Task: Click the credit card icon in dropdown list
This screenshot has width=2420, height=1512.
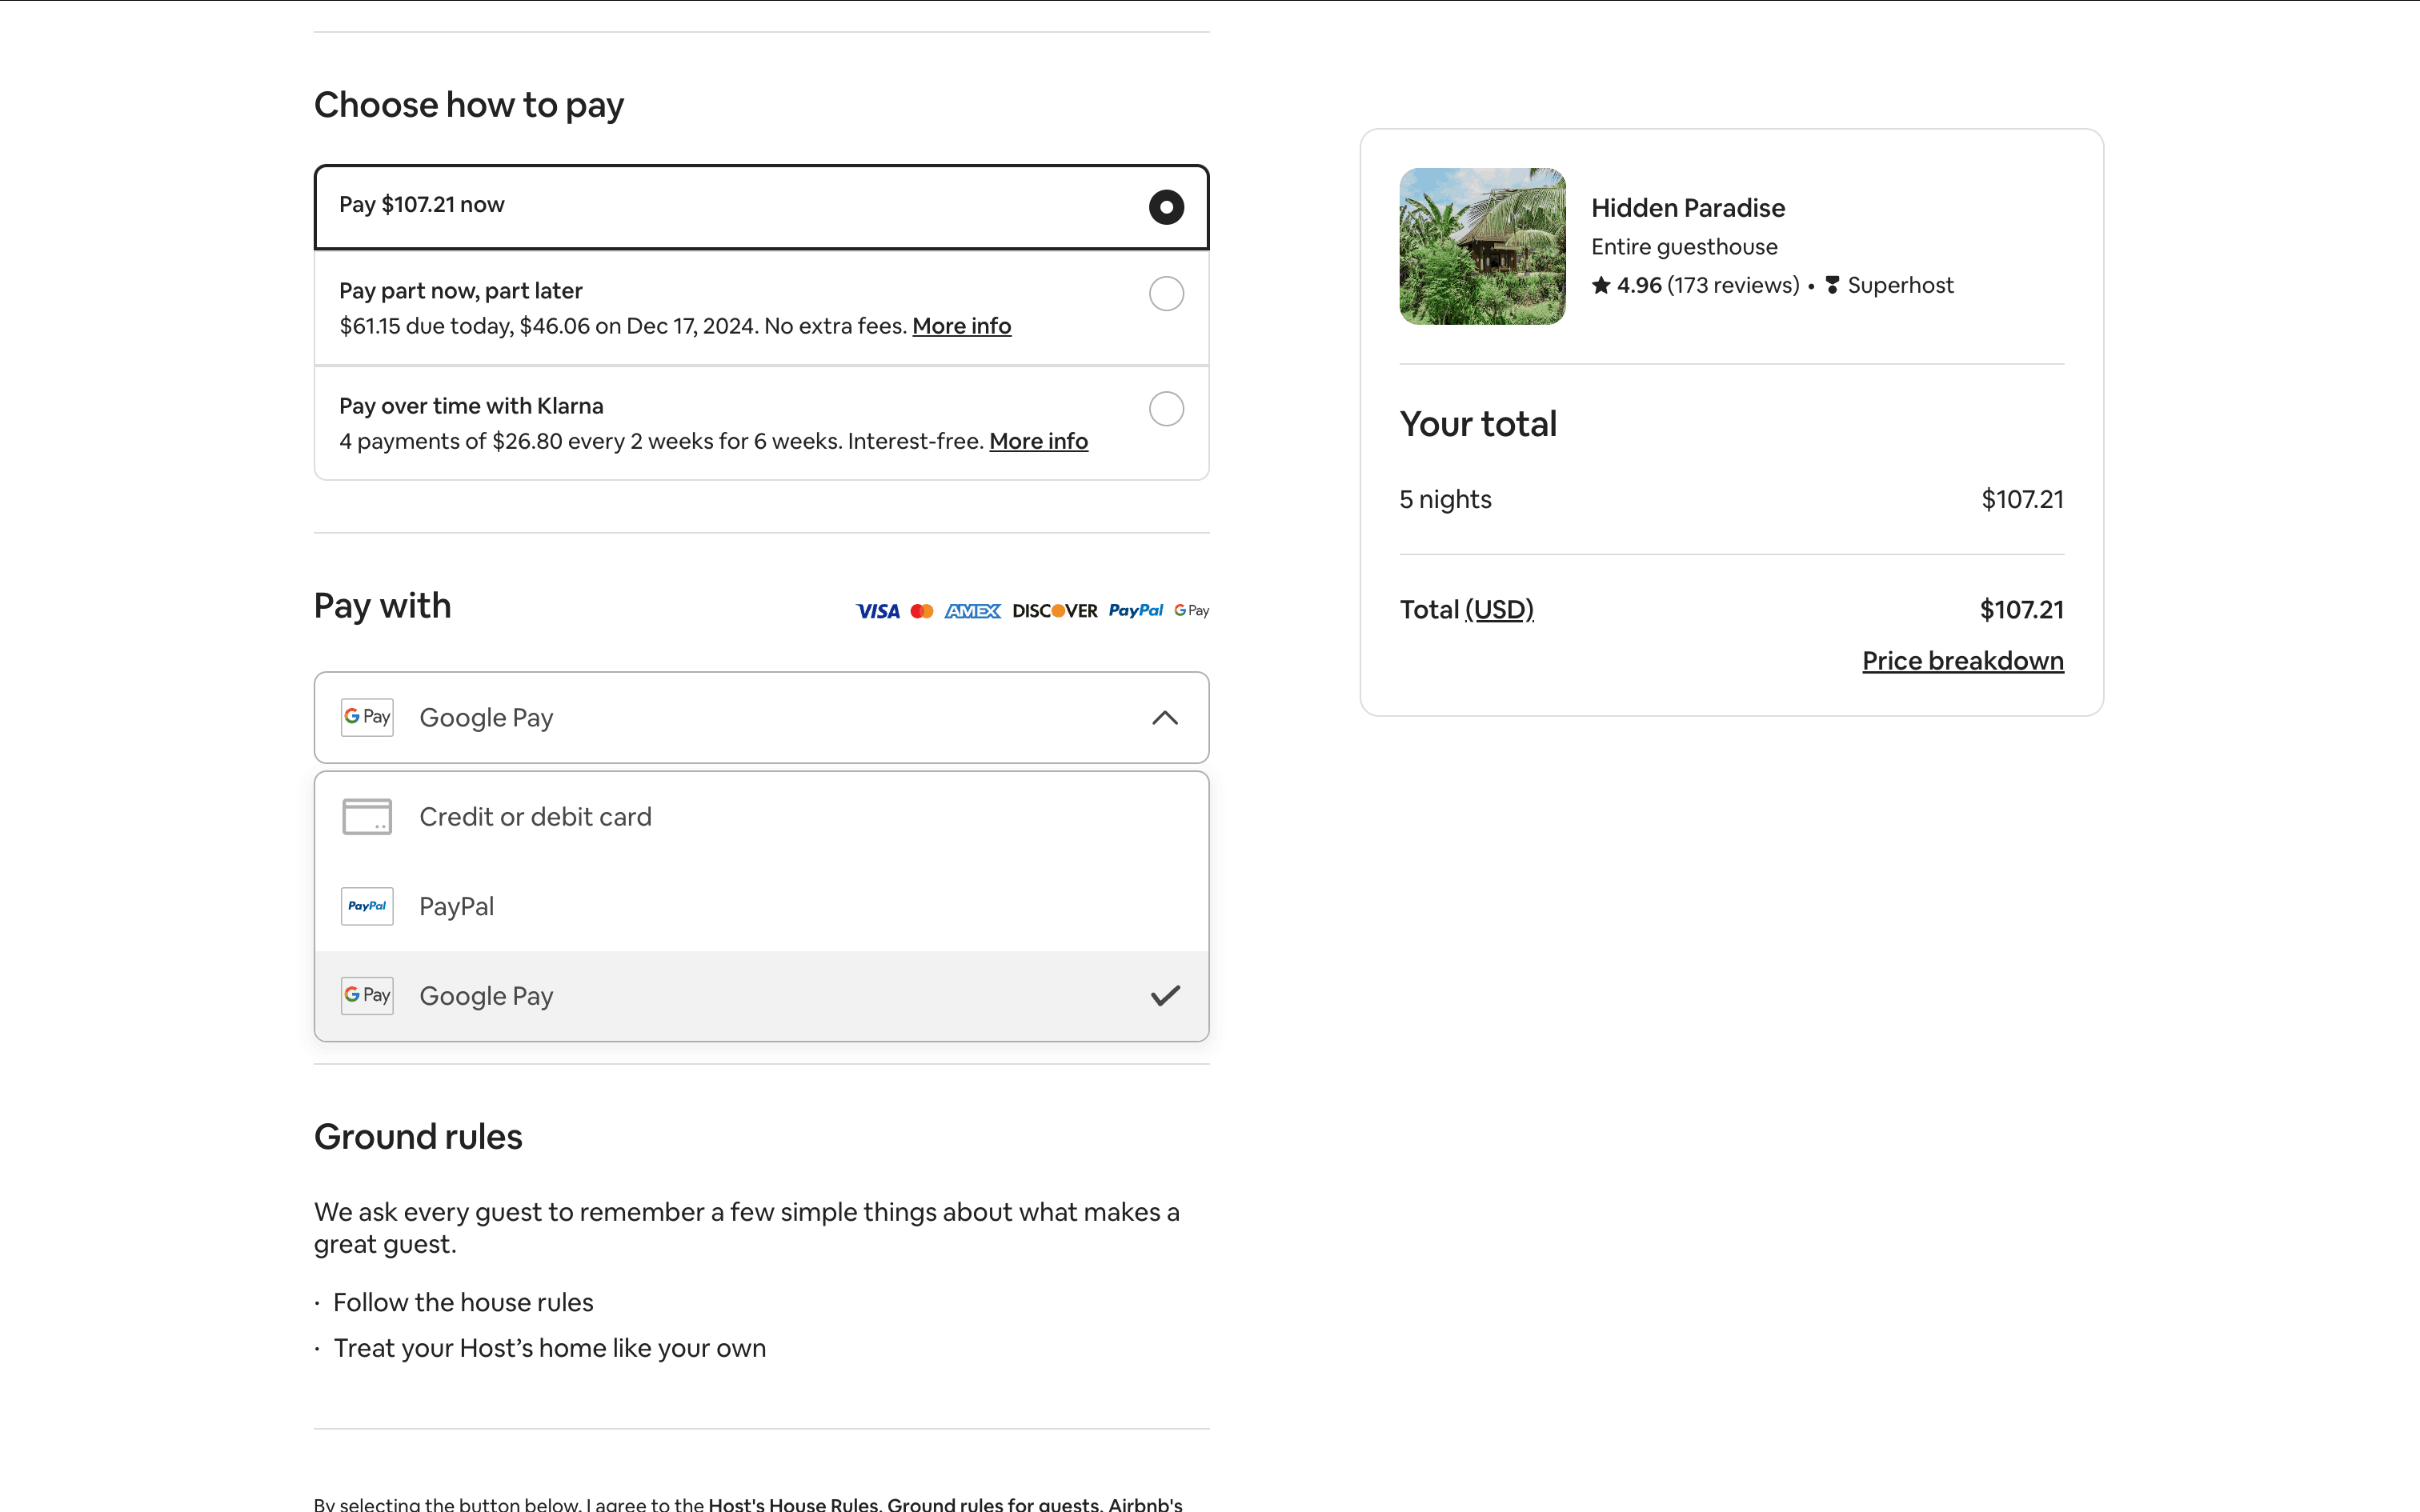Action: click(x=367, y=816)
